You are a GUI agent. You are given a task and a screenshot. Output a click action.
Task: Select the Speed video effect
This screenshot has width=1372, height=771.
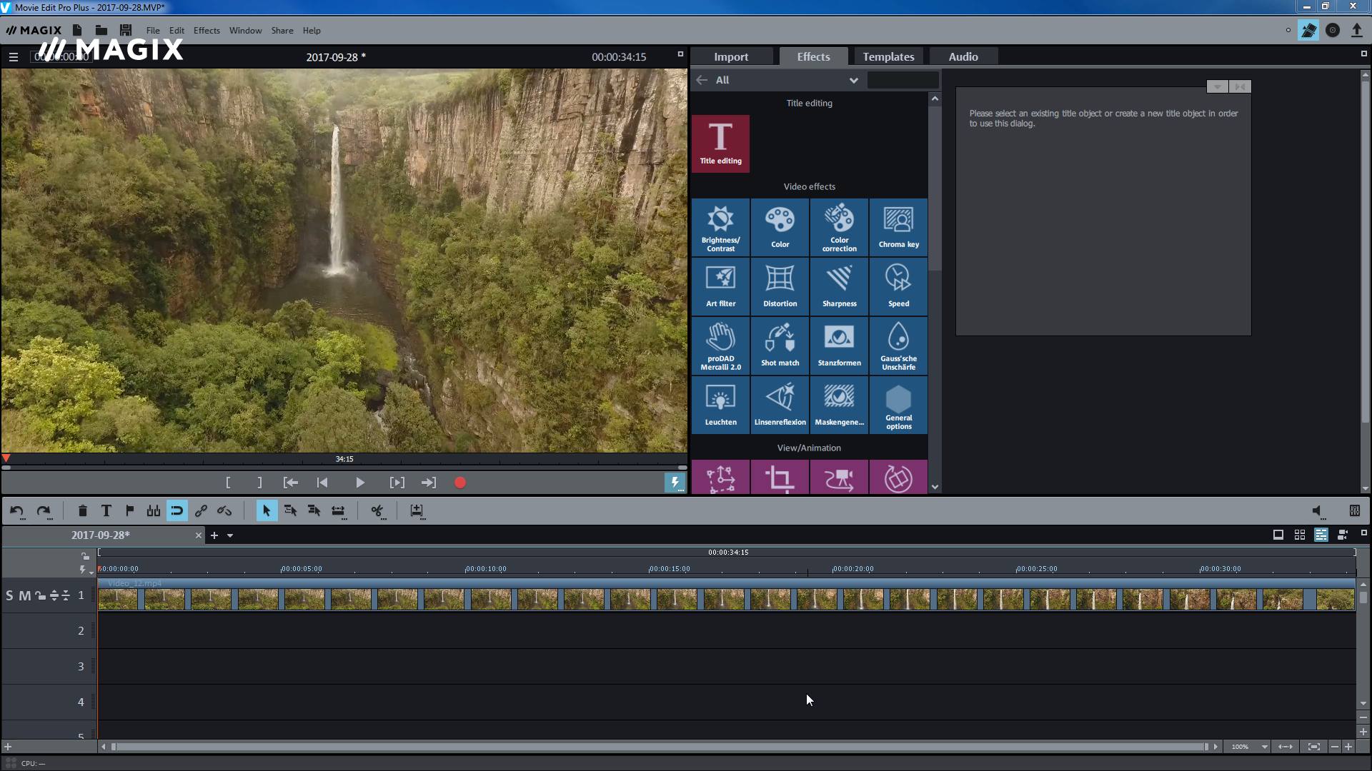click(898, 284)
